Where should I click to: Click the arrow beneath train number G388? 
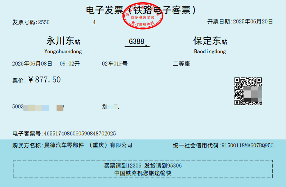(x=139, y=46)
